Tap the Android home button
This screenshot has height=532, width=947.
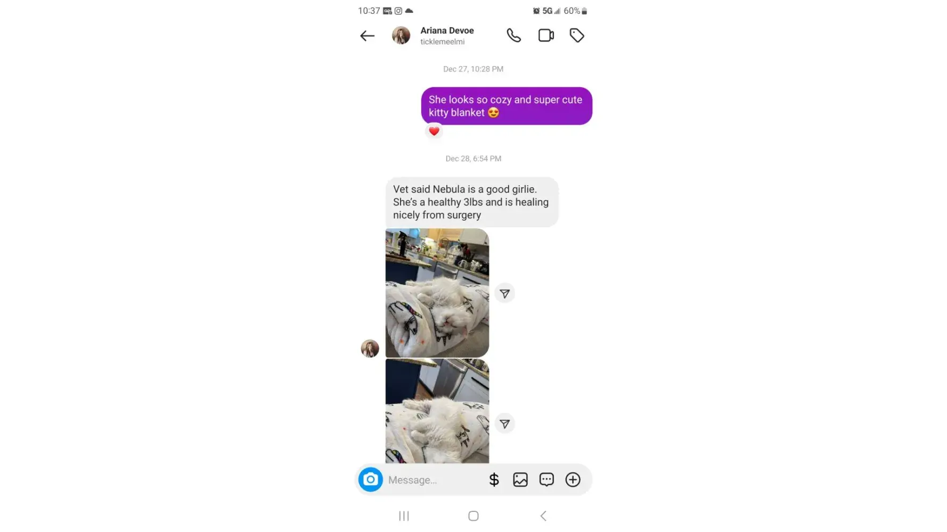(473, 516)
